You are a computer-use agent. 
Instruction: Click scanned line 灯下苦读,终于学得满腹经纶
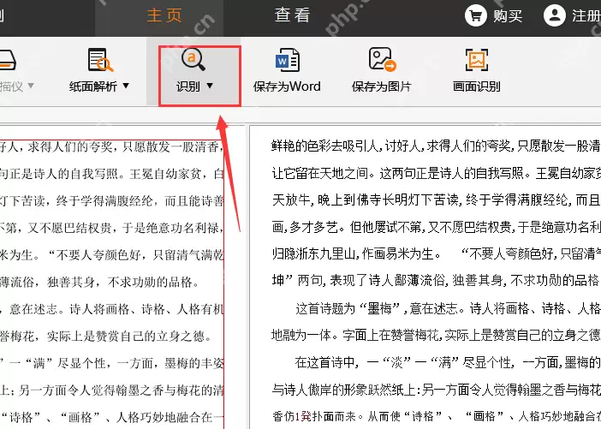[x=111, y=201]
